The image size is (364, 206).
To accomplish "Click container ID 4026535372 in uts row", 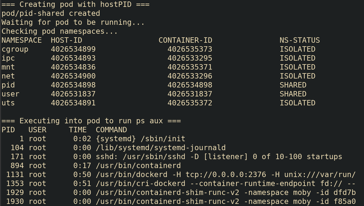I will pos(190,103).
